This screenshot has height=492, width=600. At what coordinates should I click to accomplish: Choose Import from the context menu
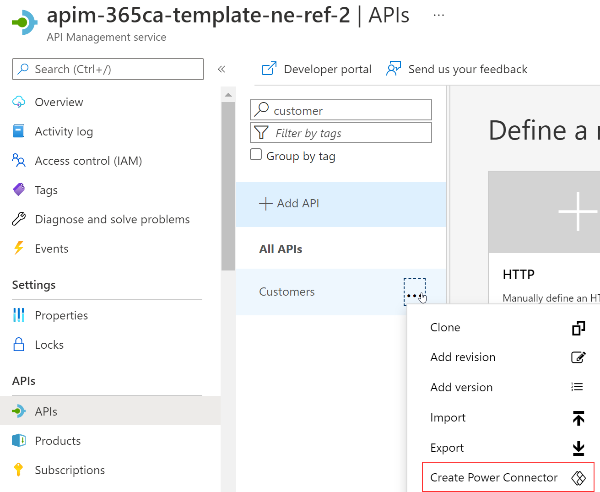[448, 417]
